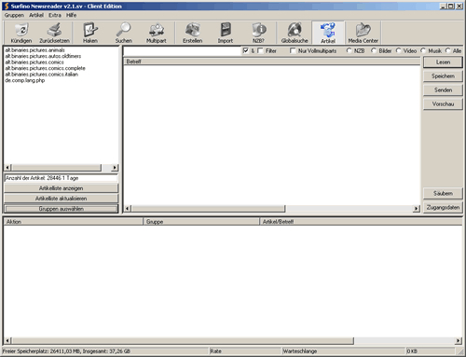Click the Betreff column header

click(272, 62)
